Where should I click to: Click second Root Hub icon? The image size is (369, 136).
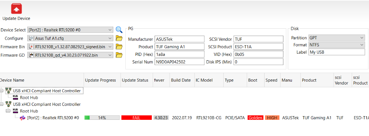click(x=15, y=111)
